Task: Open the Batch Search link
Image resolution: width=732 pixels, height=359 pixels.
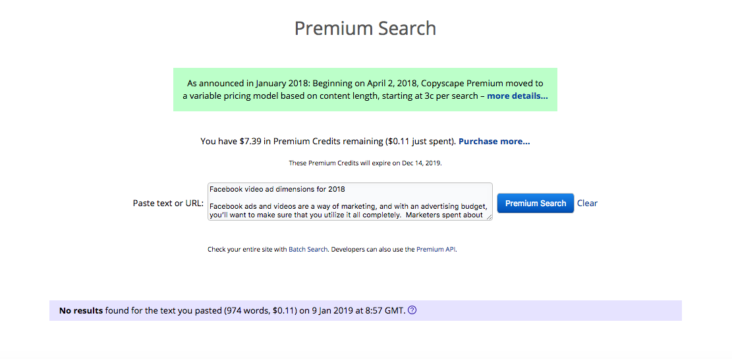Action: click(x=308, y=249)
